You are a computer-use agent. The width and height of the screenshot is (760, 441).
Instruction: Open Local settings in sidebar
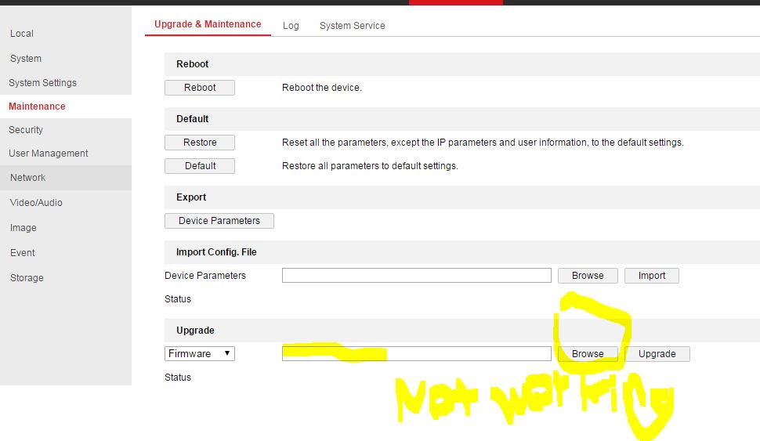coord(22,34)
